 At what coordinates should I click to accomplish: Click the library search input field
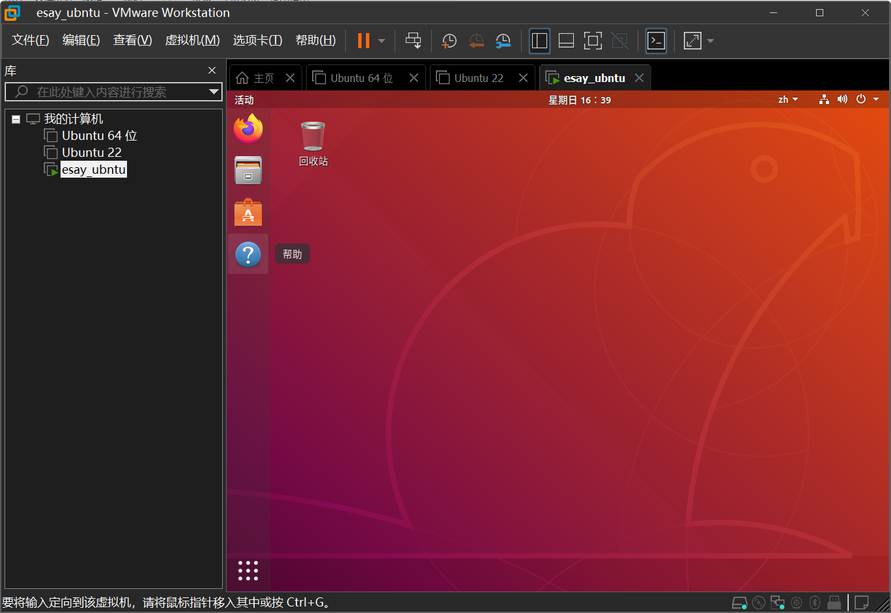(111, 92)
